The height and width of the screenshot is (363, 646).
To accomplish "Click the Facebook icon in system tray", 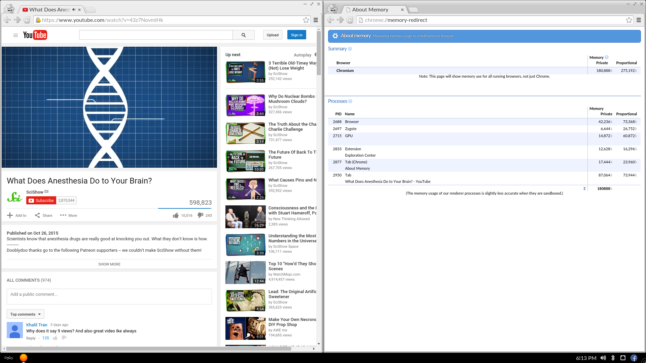I will tap(634, 358).
